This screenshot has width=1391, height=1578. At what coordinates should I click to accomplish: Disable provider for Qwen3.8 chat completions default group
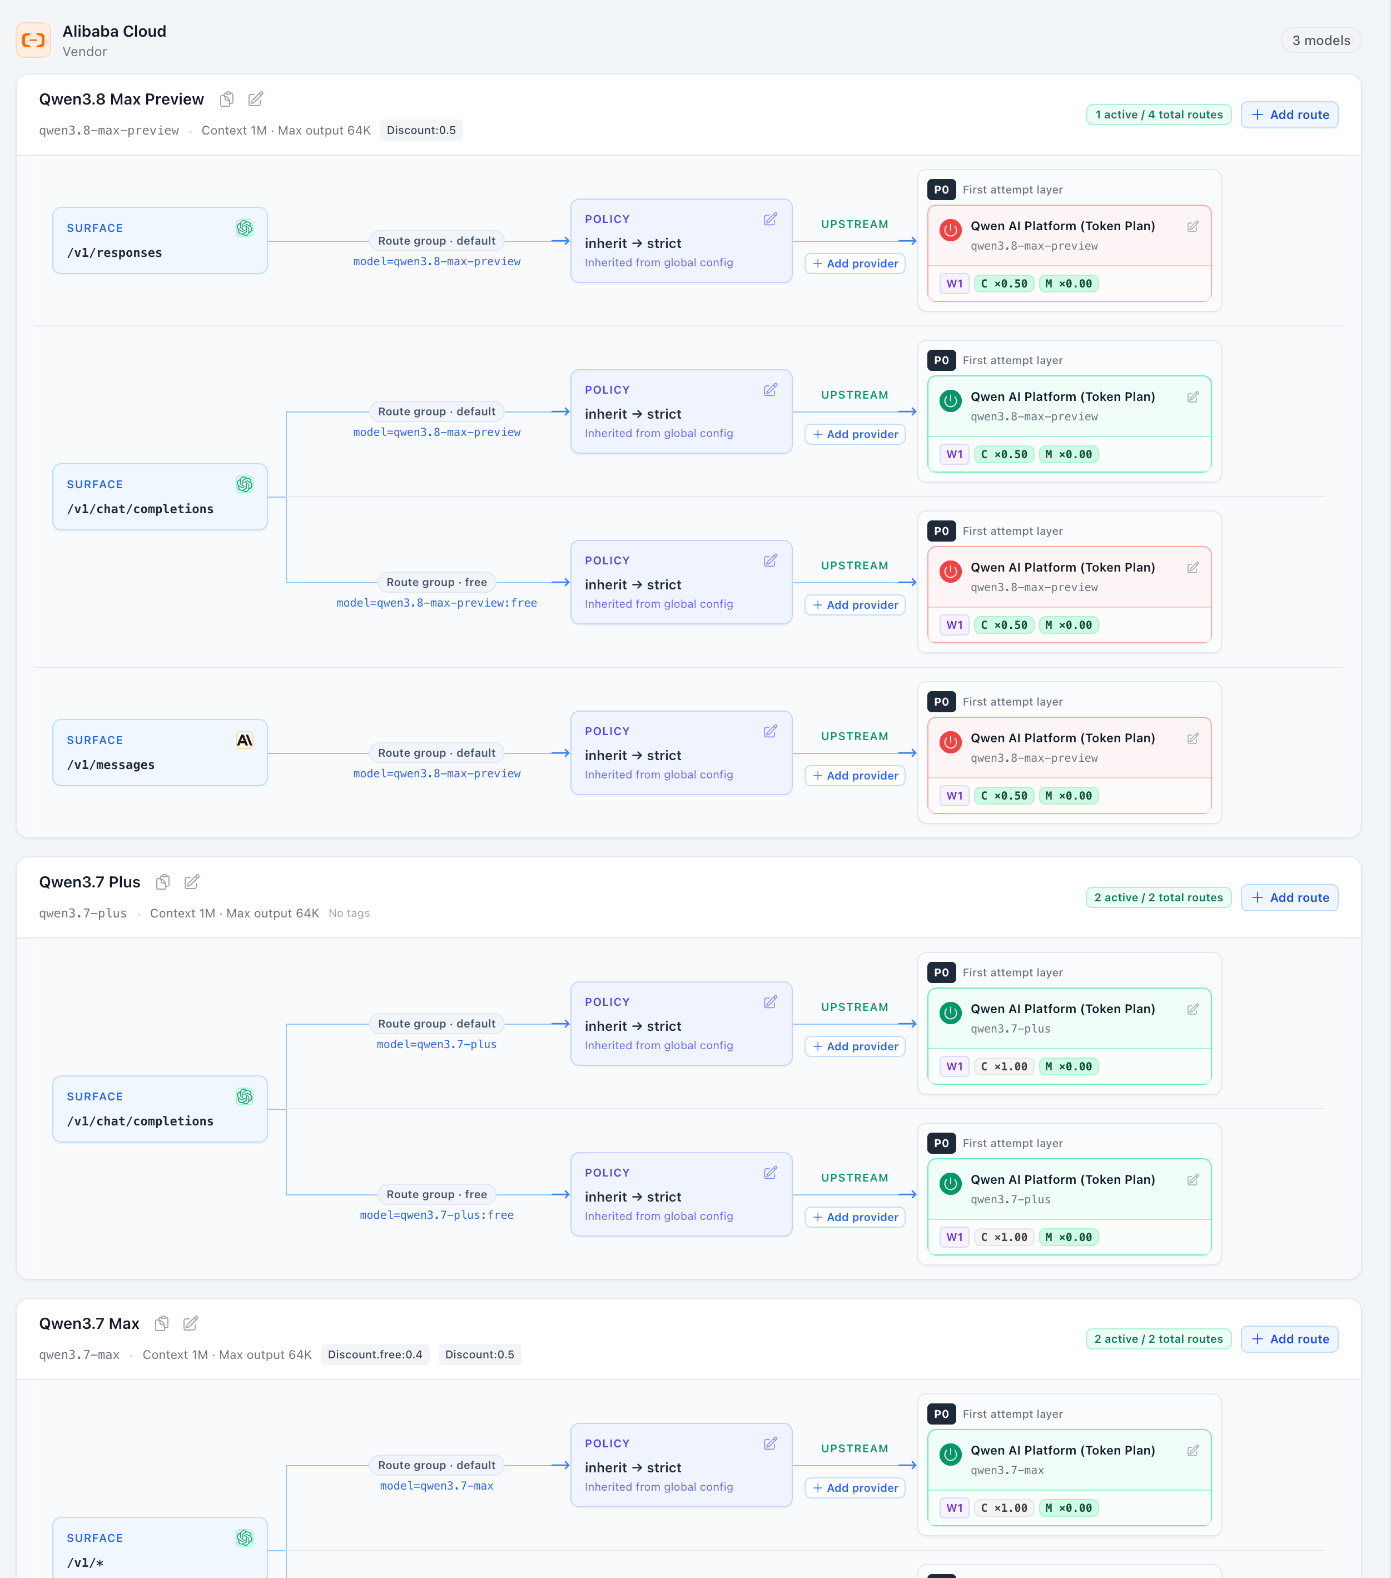950,400
